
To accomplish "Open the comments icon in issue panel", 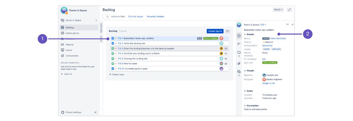I will [x=239, y=52].
